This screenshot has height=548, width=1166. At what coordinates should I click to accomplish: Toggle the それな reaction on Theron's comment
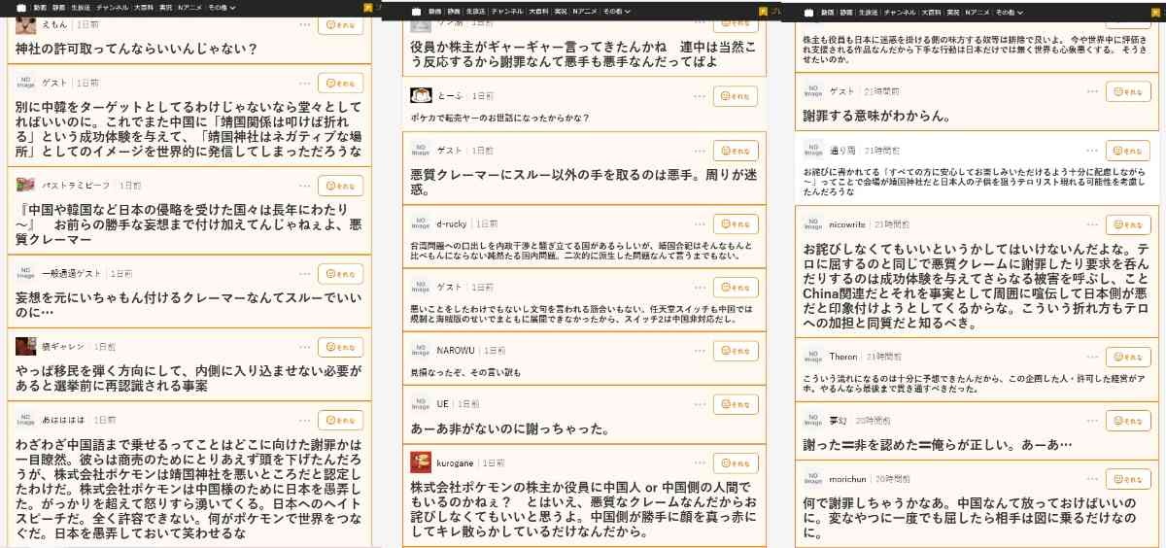[1128, 357]
